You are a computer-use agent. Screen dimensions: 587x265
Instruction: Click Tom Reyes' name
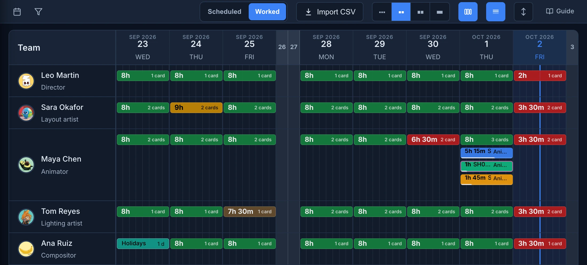click(61, 211)
